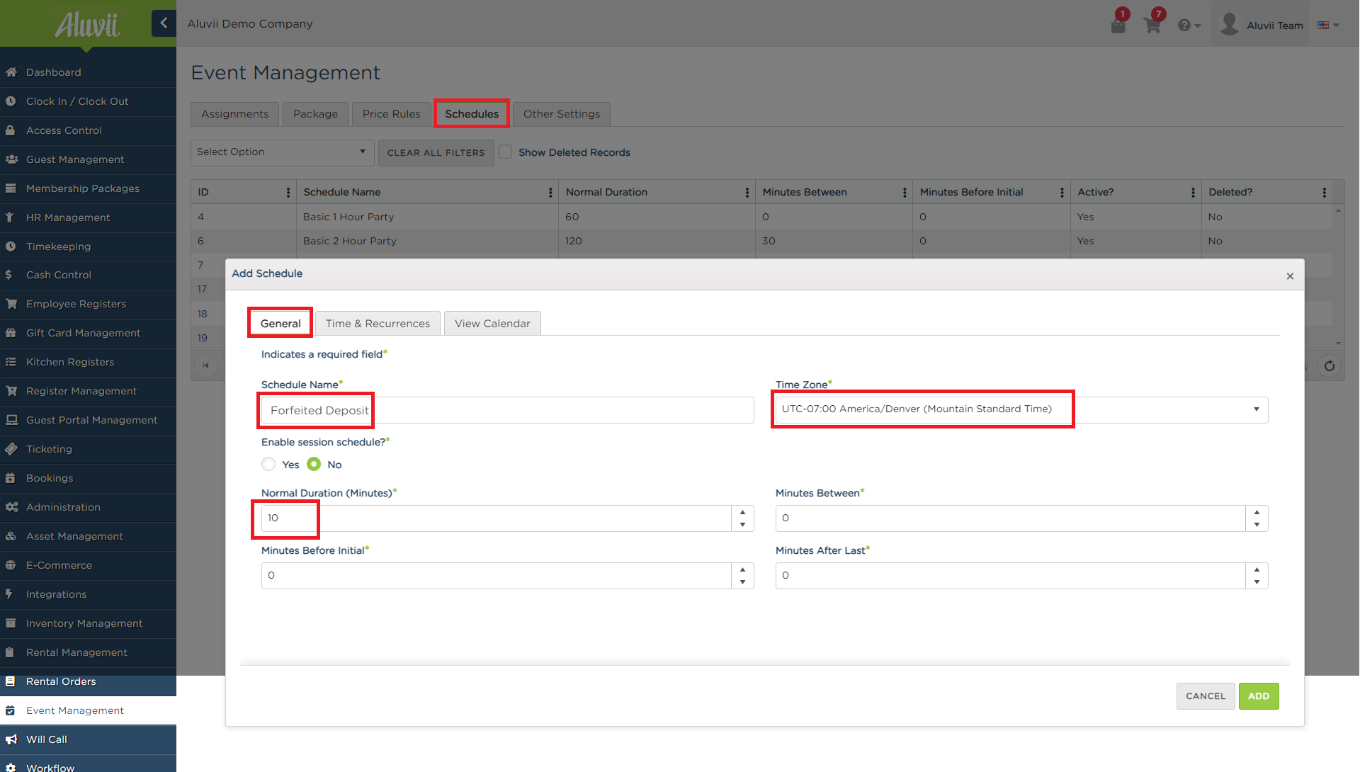Image resolution: width=1360 pixels, height=772 pixels.
Task: Click the ADD button
Action: tap(1259, 696)
